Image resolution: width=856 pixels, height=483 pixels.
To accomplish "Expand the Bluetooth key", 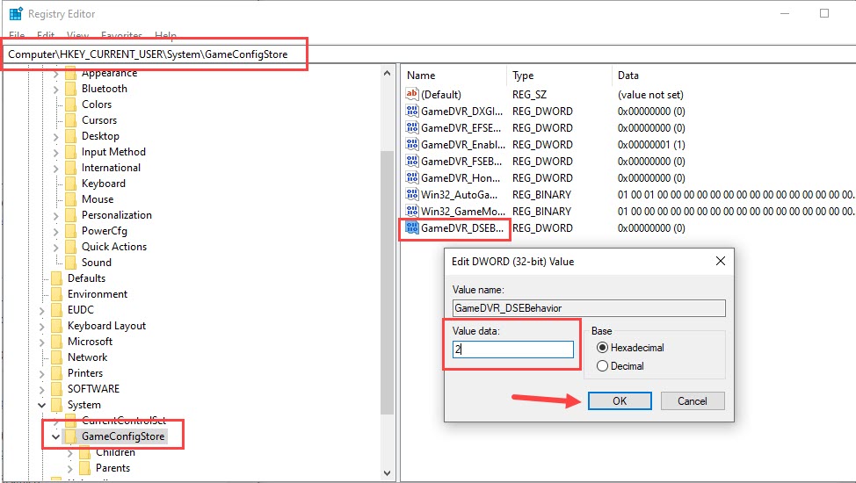I will (x=55, y=89).
